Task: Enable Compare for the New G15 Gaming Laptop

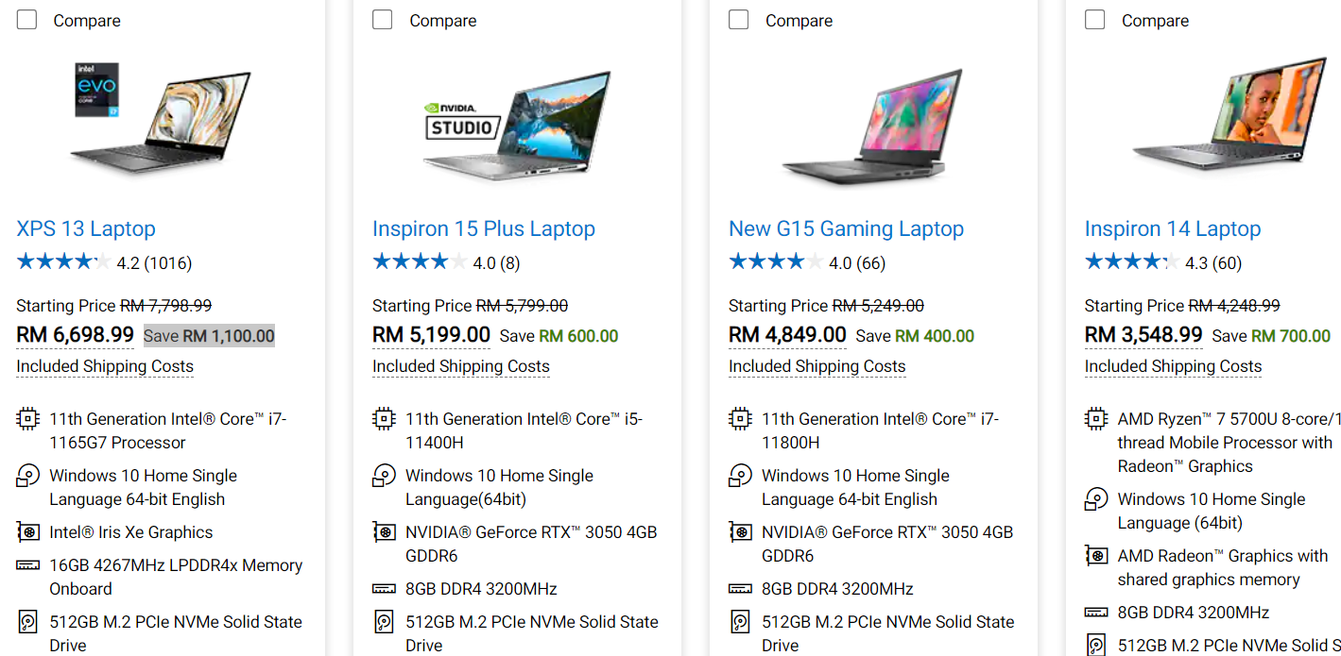Action: pyautogui.click(x=738, y=19)
